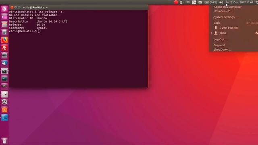This screenshot has width=258, height=145.
Task: Focus the Terminal icon in the launcher
Action: [4, 71]
